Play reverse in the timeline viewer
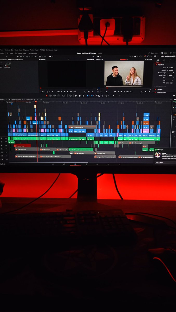 point(118,92)
